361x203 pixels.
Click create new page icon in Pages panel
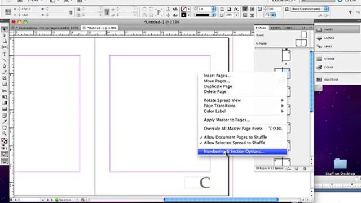[296, 169]
